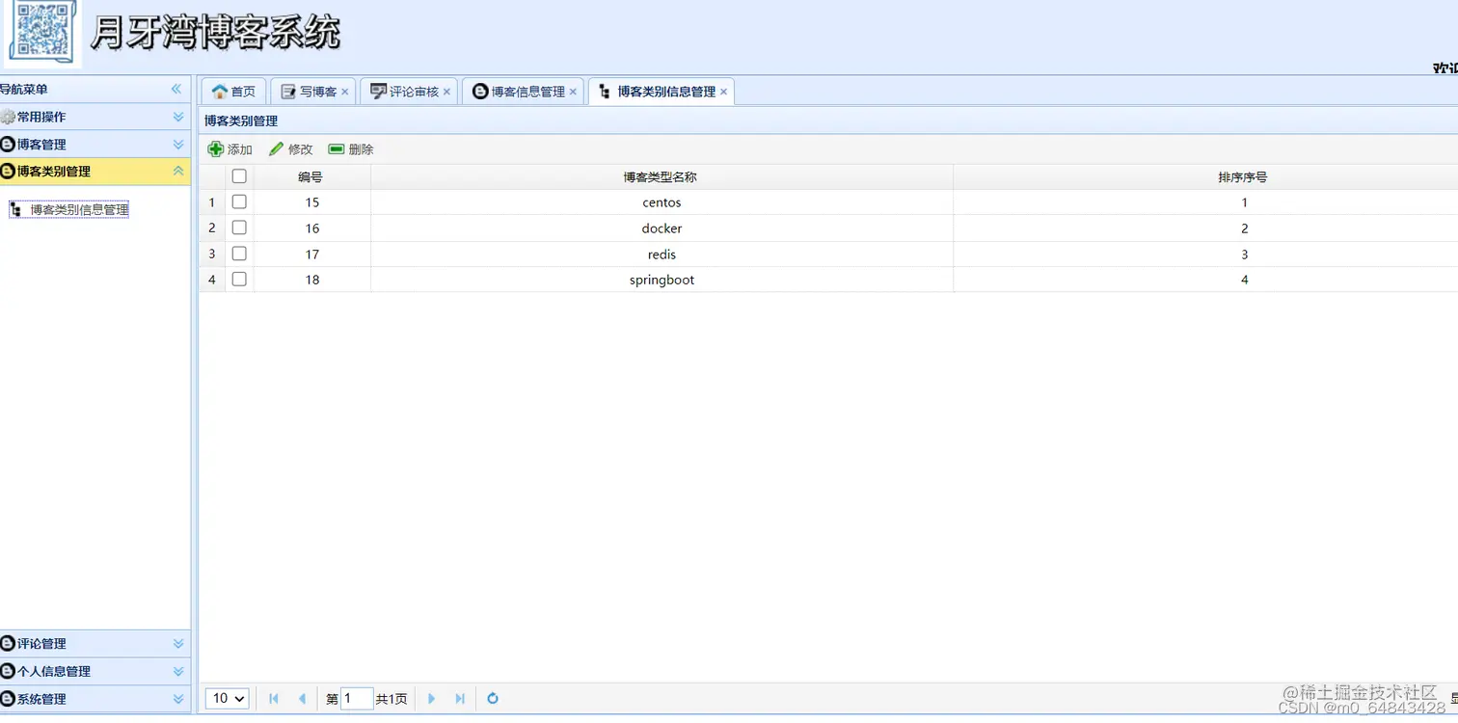The width and height of the screenshot is (1458, 723).
Task: Close the 博客类别信息管理 tab
Action: click(x=723, y=92)
